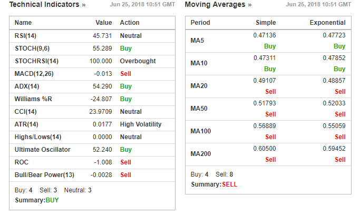This screenshot has width=360, height=224.
Task: Select the MA50 period label
Action: pos(200,109)
